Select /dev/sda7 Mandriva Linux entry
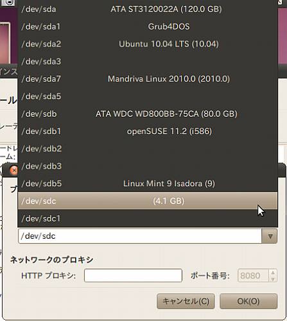Screen dimensions: 287x321 coord(148,79)
